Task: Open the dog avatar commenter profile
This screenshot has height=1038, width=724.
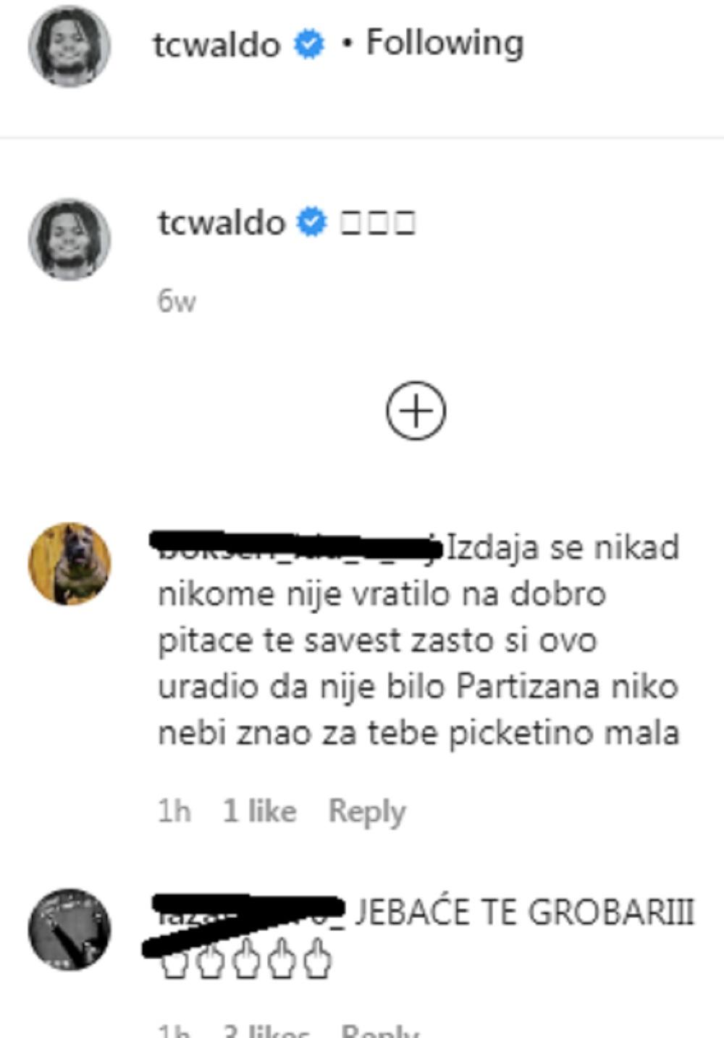Action: 70,563
